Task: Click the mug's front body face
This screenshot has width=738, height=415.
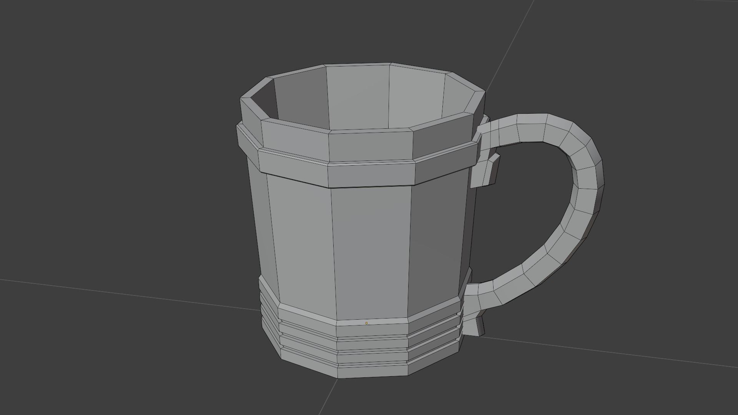Action: [x=371, y=254]
